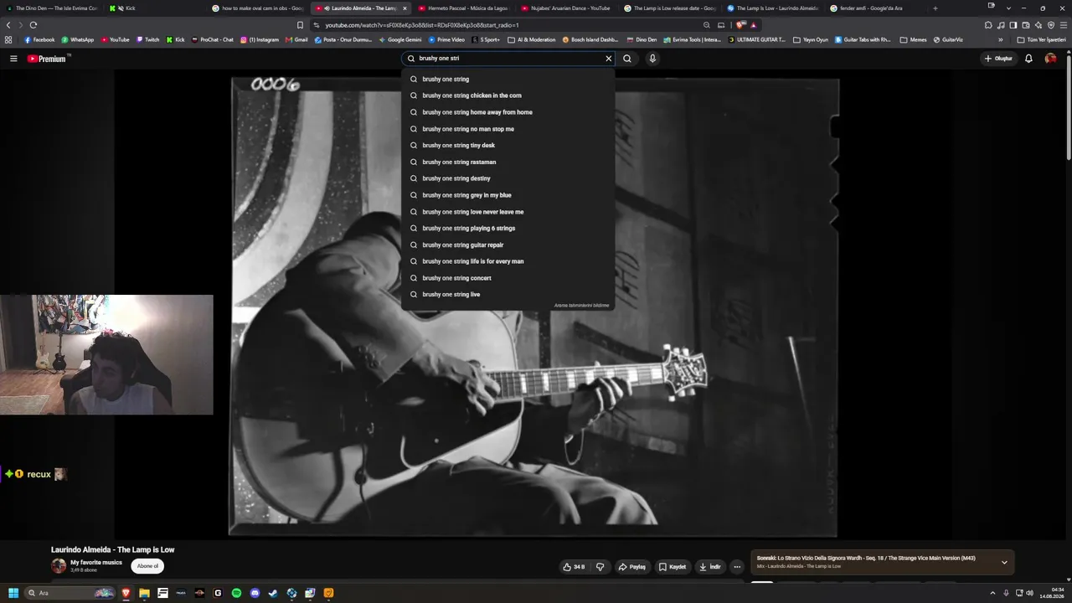Choose suggestion 'brushy one string love never leave me'

tap(508, 212)
